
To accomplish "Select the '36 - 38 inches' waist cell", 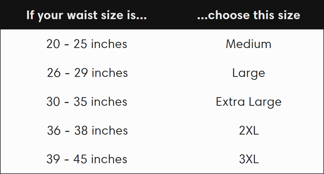I will (x=87, y=131).
